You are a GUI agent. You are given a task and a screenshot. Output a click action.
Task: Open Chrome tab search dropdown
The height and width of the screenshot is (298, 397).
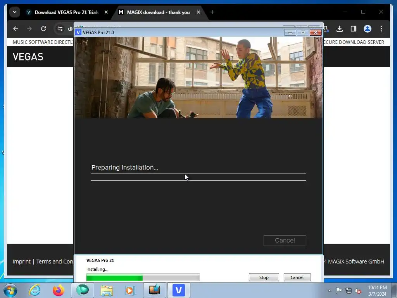pyautogui.click(x=15, y=12)
